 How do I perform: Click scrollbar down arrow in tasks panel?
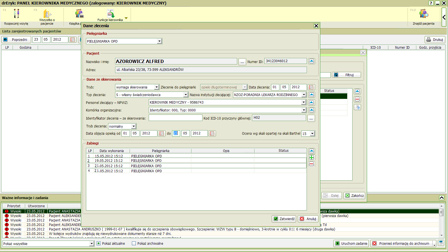442,235
